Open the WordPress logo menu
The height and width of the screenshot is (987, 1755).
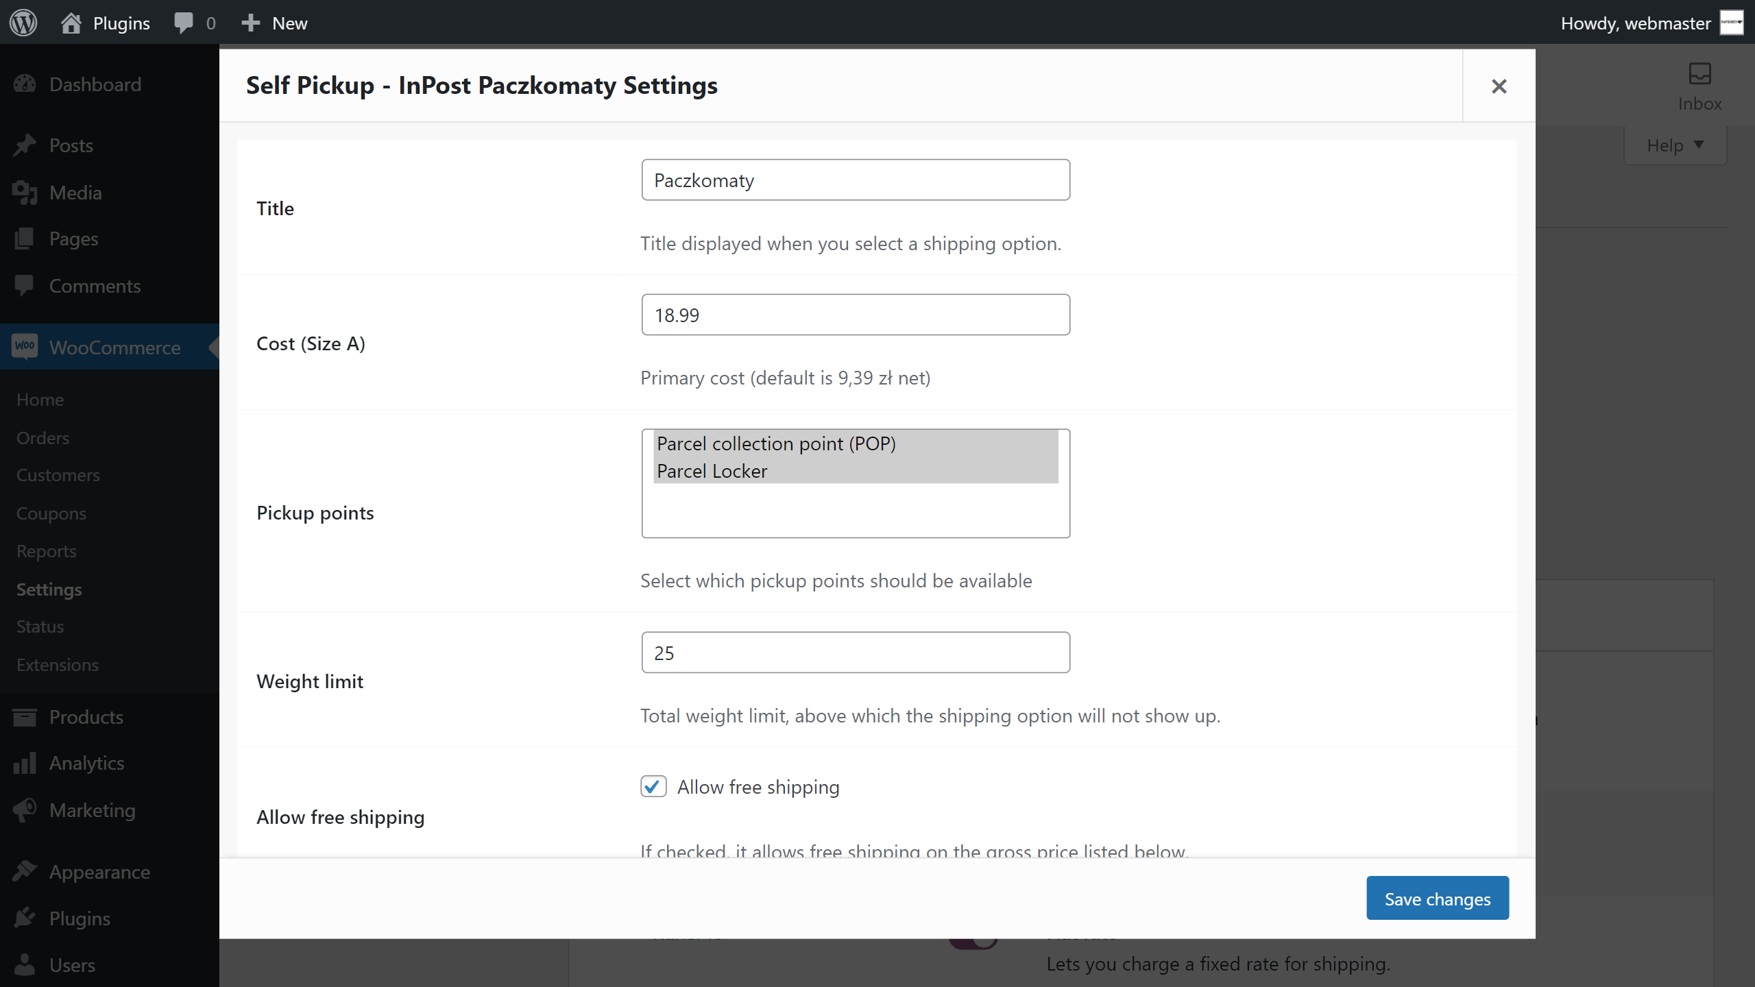(x=23, y=23)
